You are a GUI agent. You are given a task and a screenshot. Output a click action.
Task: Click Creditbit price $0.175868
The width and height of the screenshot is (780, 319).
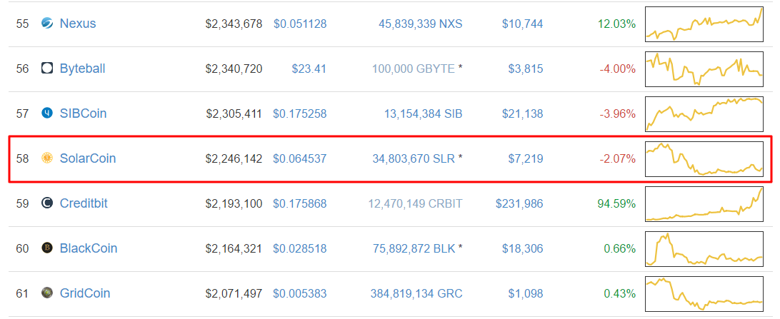(300, 203)
